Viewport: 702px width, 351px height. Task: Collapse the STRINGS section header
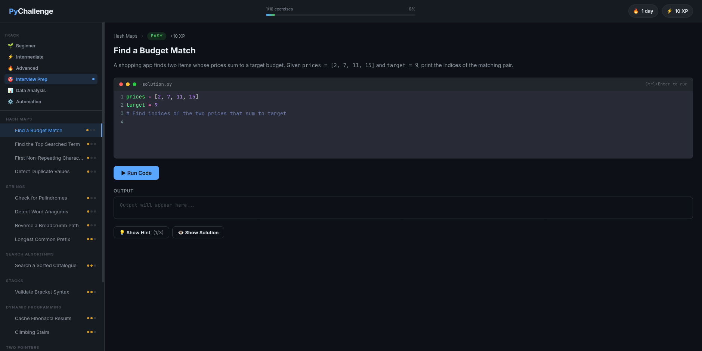point(15,187)
